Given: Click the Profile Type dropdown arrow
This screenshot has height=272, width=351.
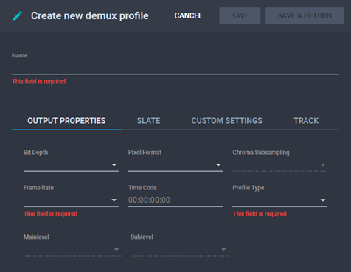Looking at the screenshot, I should 323,200.
